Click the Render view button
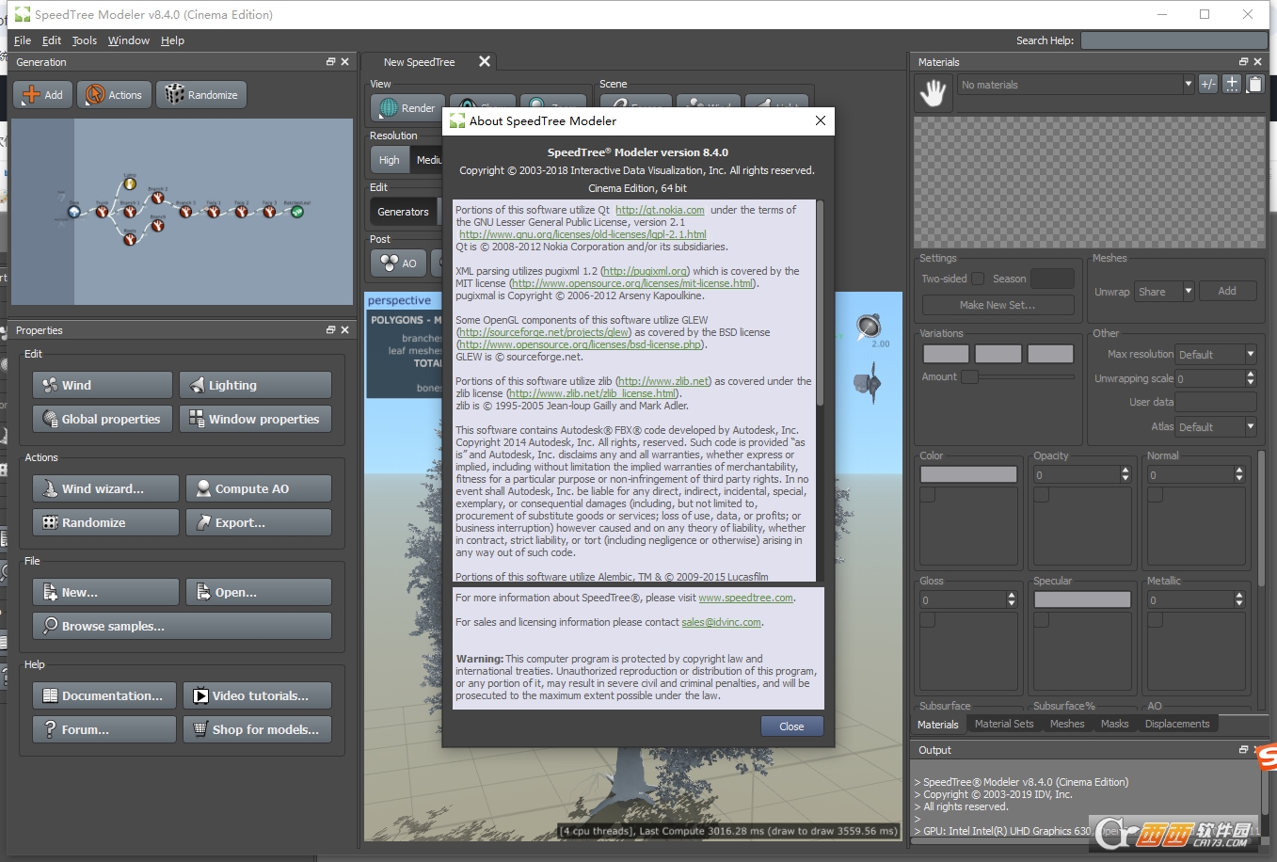 point(407,108)
